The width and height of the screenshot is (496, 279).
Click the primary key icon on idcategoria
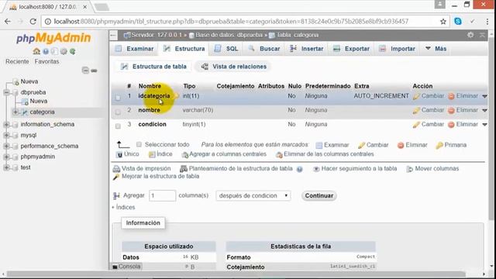tap(176, 96)
